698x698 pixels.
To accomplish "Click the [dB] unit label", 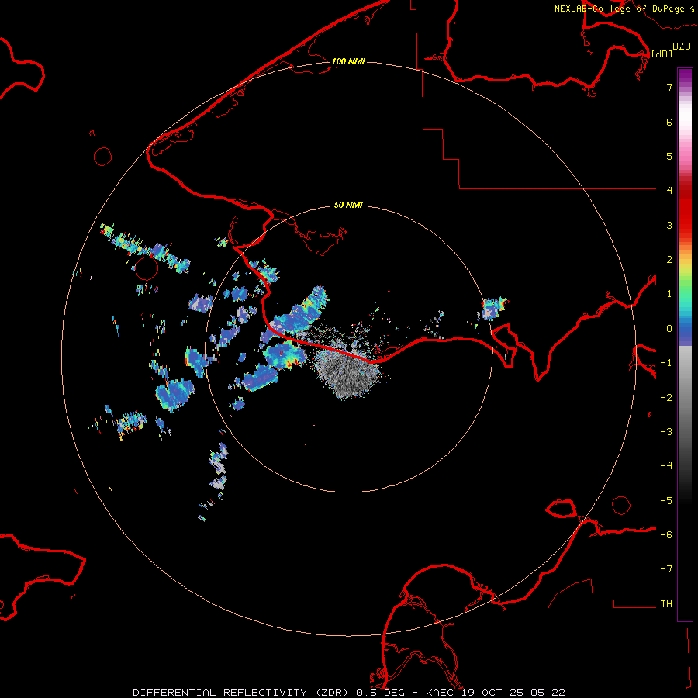I will (x=662, y=54).
